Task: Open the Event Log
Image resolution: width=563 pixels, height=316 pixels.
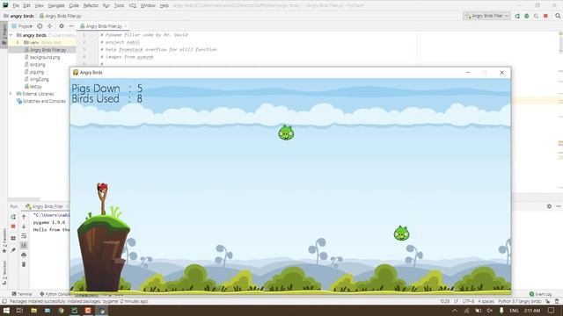Action: (541, 294)
